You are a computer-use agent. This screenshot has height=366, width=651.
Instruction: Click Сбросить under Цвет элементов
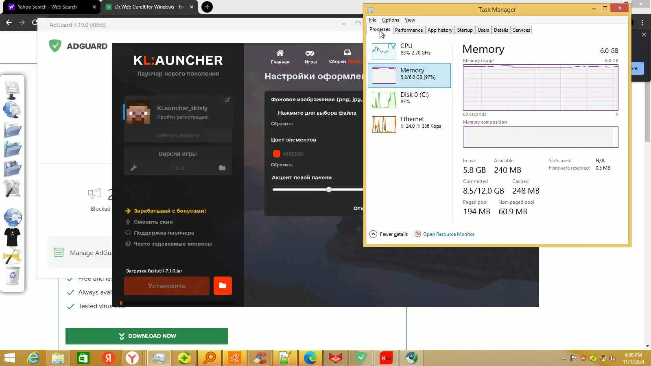[282, 165]
